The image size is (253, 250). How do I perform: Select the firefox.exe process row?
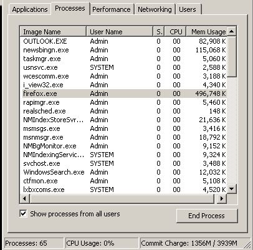124,94
